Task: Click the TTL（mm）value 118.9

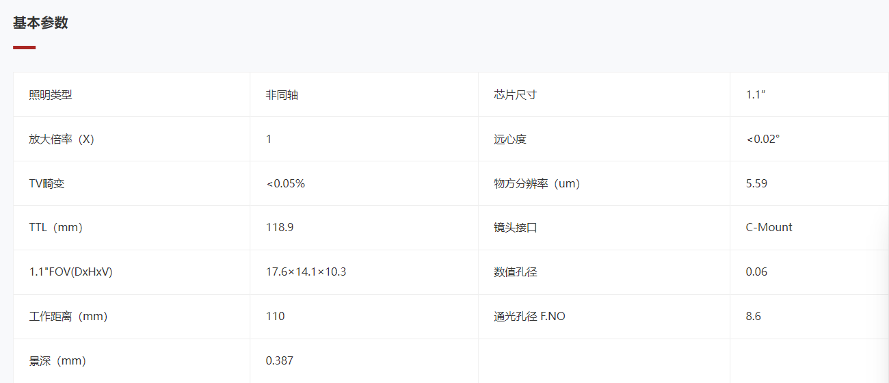Action: (x=280, y=227)
